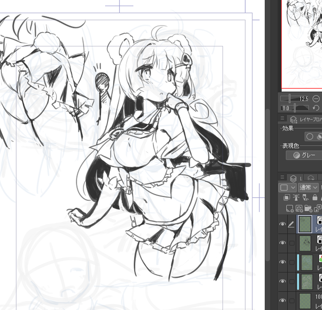Reset canvas rotation with the counter-clockwise arrow
322x310 pixels.
coord(316,108)
